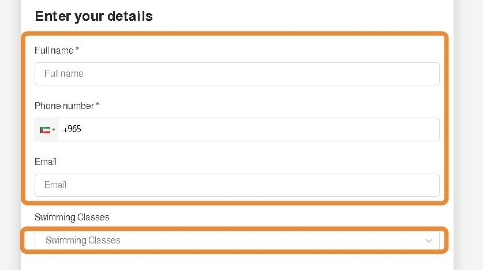Focus the Full name input field
Viewport: 483px width, 270px height.
237,74
